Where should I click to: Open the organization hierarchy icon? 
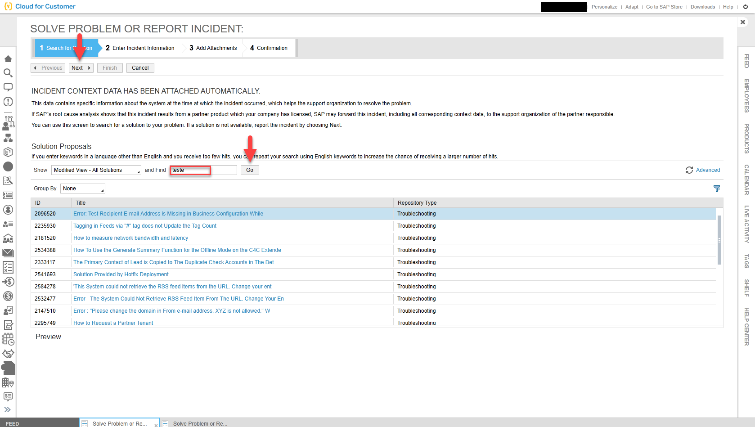coord(8,138)
